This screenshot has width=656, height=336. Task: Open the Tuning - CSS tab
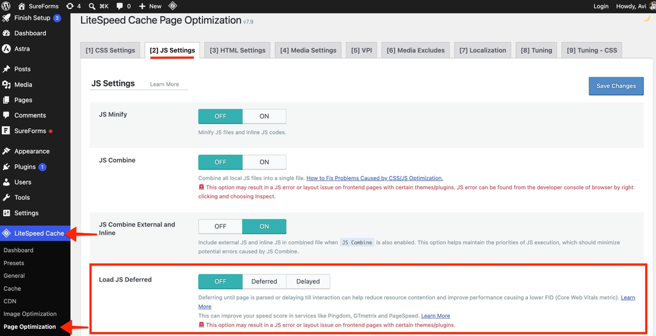pyautogui.click(x=592, y=50)
